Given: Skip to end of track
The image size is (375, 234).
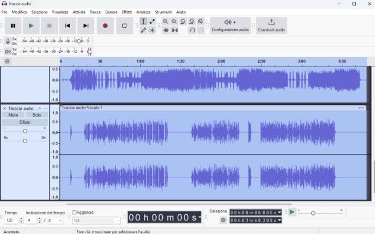Looking at the screenshot, I should [x=85, y=26].
